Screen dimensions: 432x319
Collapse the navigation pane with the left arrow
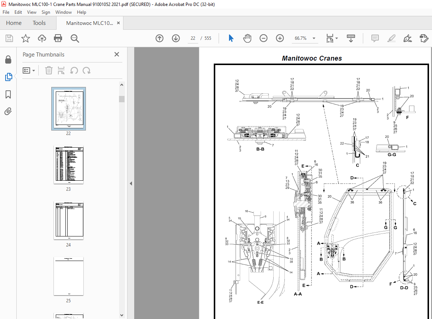[131, 183]
